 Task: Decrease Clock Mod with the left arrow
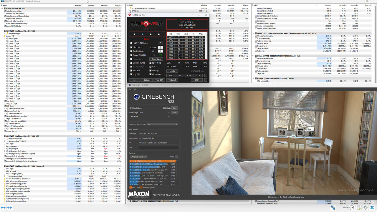click(x=159, y=47)
